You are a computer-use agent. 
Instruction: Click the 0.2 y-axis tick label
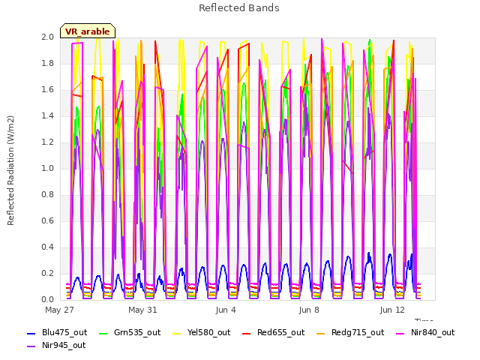coord(48,273)
